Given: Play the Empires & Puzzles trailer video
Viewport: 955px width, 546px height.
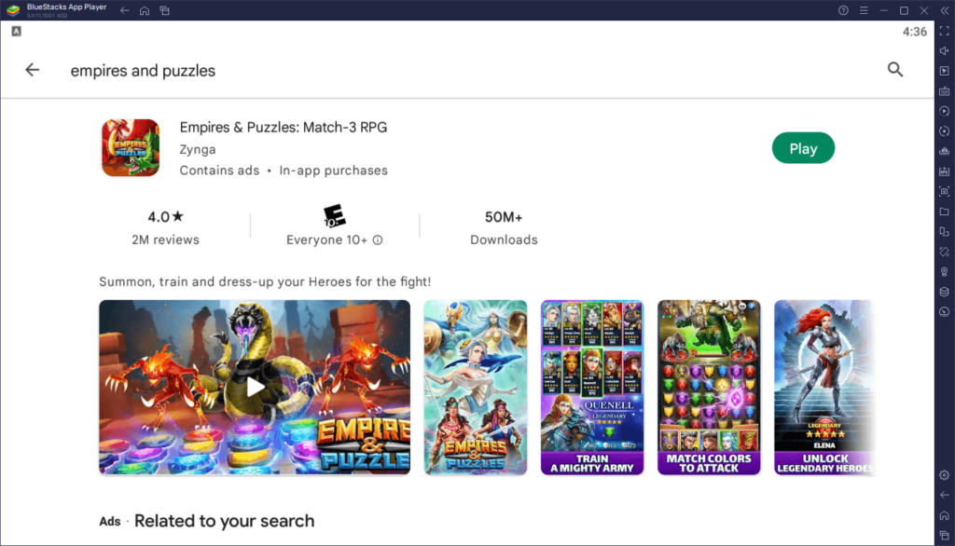Looking at the screenshot, I should click(x=255, y=387).
